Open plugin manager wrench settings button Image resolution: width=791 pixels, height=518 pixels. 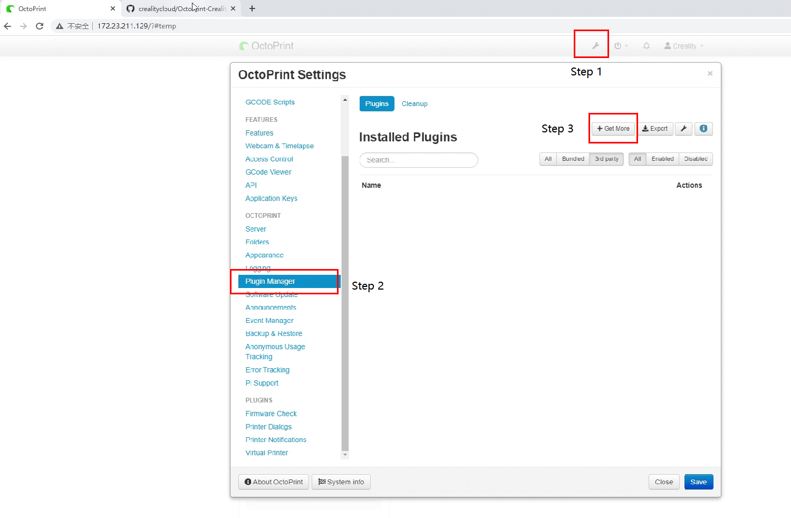coord(683,129)
